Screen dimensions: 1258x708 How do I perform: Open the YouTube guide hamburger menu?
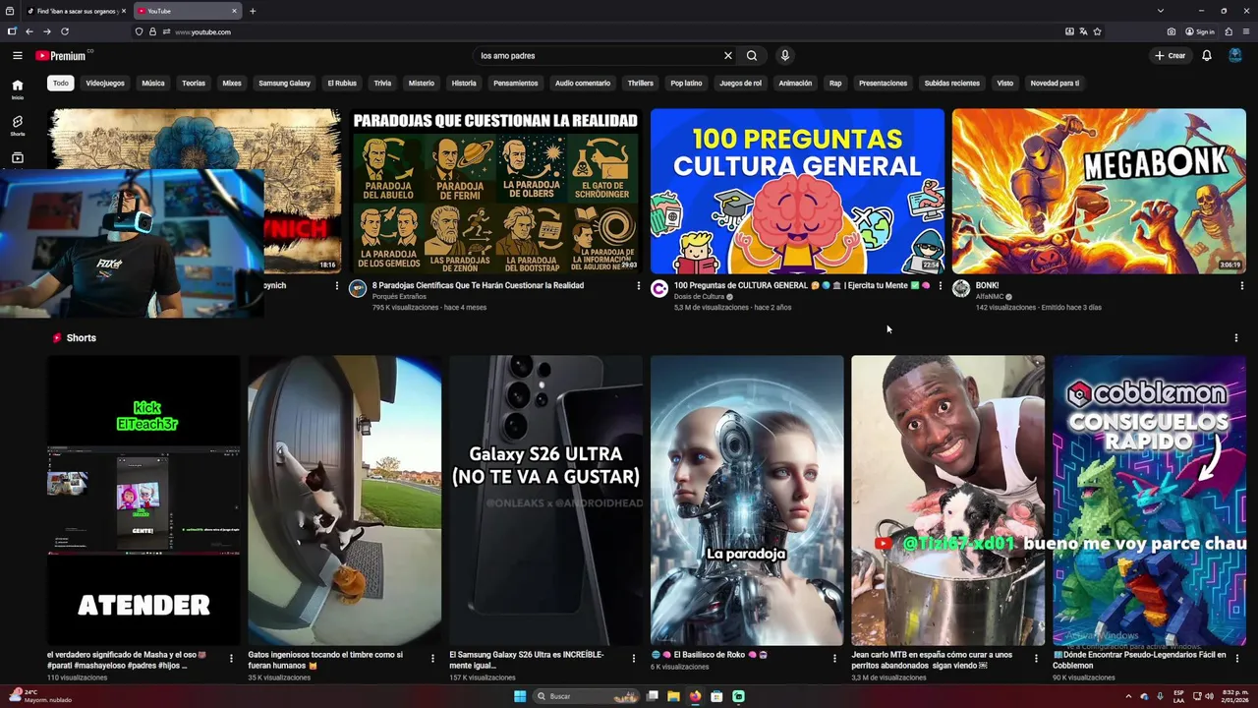pos(17,56)
